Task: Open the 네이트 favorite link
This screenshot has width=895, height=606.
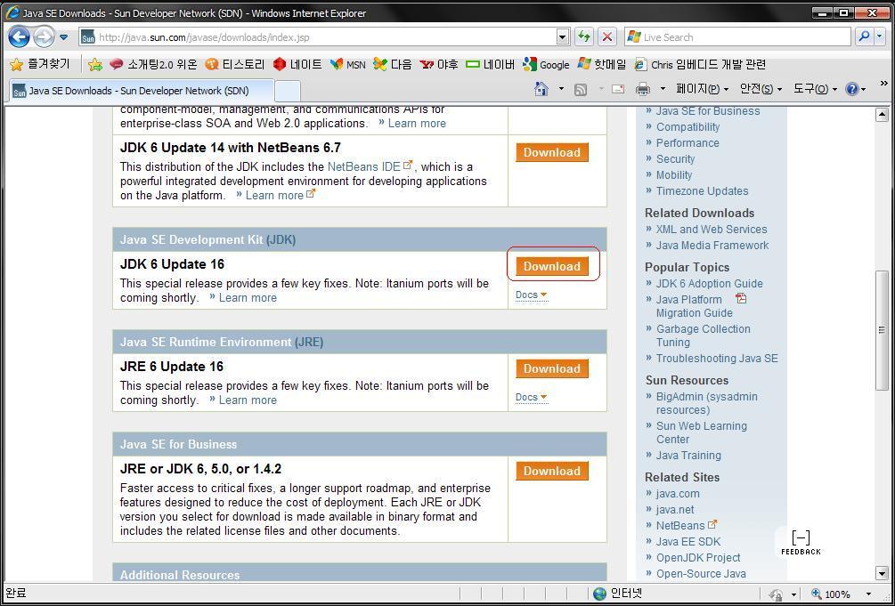Action: (297, 64)
